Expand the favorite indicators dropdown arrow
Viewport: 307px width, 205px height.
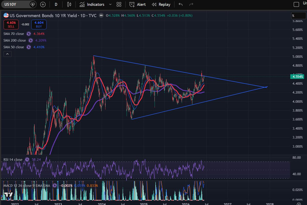pyautogui.click(x=110, y=4)
